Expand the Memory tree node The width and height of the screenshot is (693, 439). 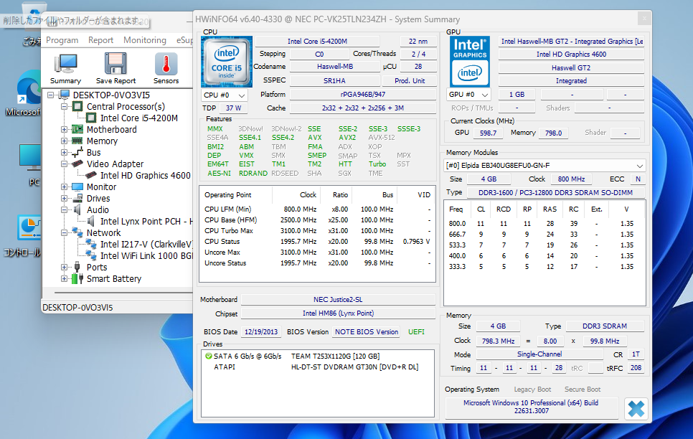point(64,141)
